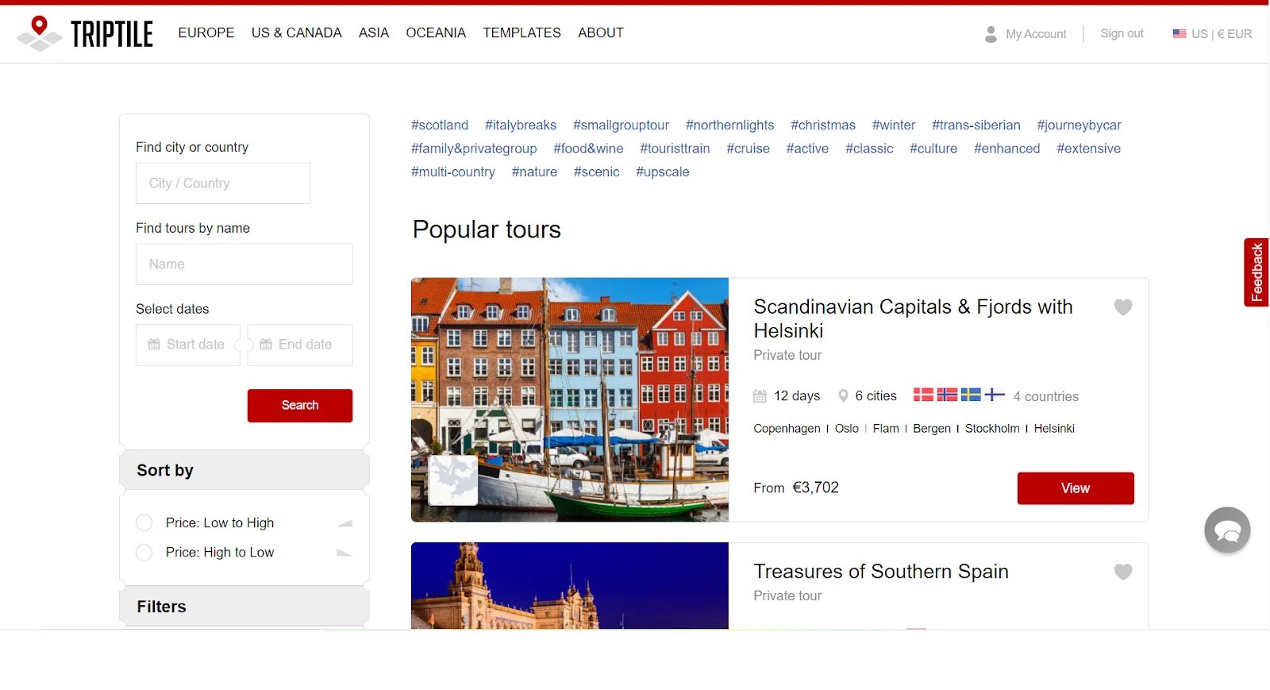Click the US flag currency icon
The height and width of the screenshot is (690, 1270).
pyautogui.click(x=1180, y=33)
